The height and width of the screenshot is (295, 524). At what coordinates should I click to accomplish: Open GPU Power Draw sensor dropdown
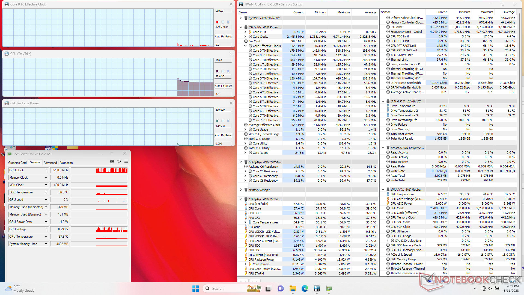click(x=46, y=222)
